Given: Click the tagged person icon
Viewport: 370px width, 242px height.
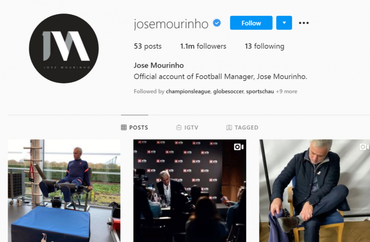Looking at the screenshot, I should pyautogui.click(x=229, y=128).
